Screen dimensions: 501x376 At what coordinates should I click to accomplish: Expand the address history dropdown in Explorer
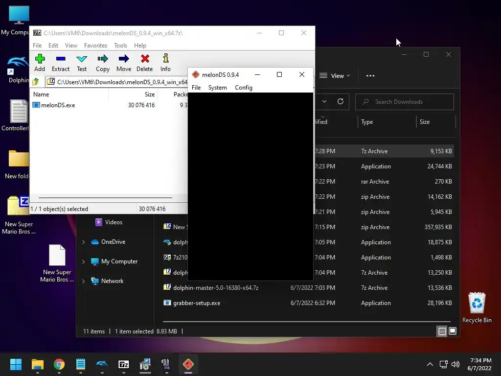pos(324,102)
